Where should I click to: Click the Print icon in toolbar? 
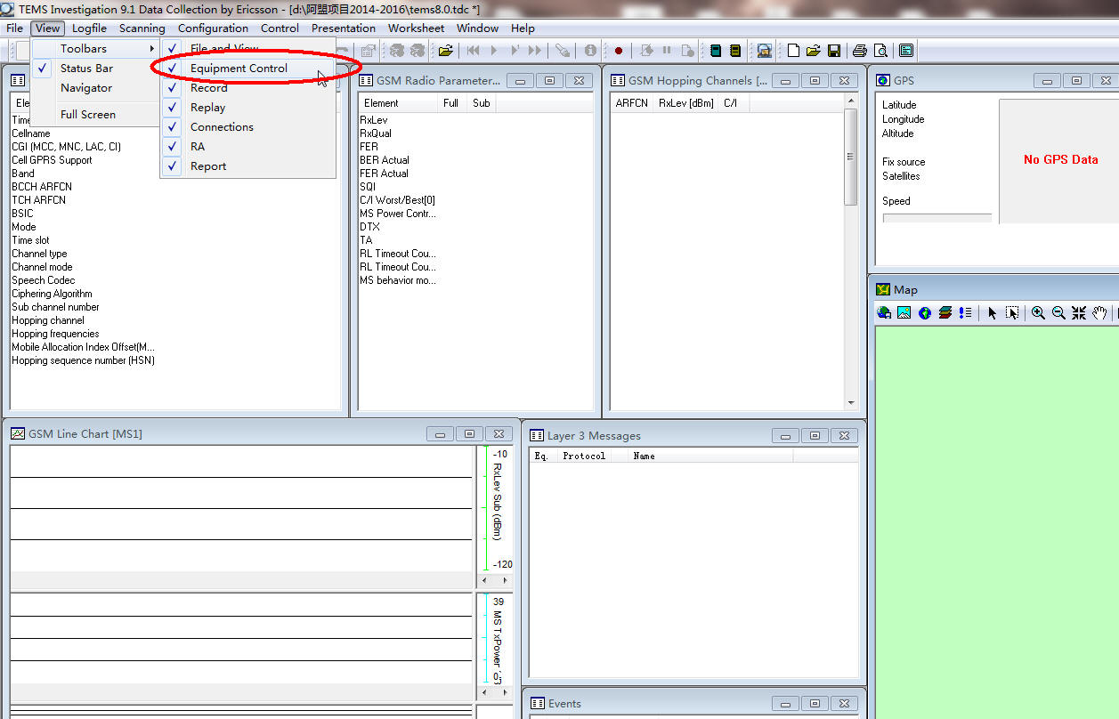pos(860,51)
